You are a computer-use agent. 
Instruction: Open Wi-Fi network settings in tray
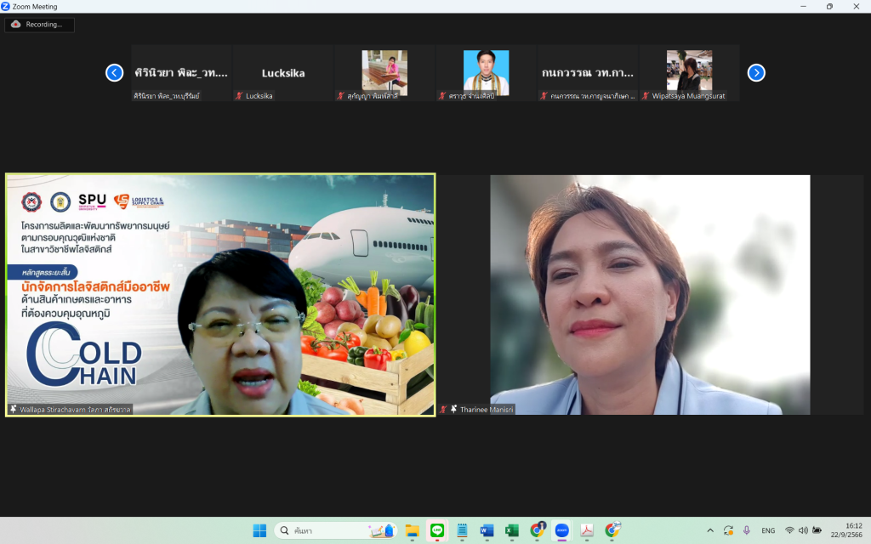[789, 530]
